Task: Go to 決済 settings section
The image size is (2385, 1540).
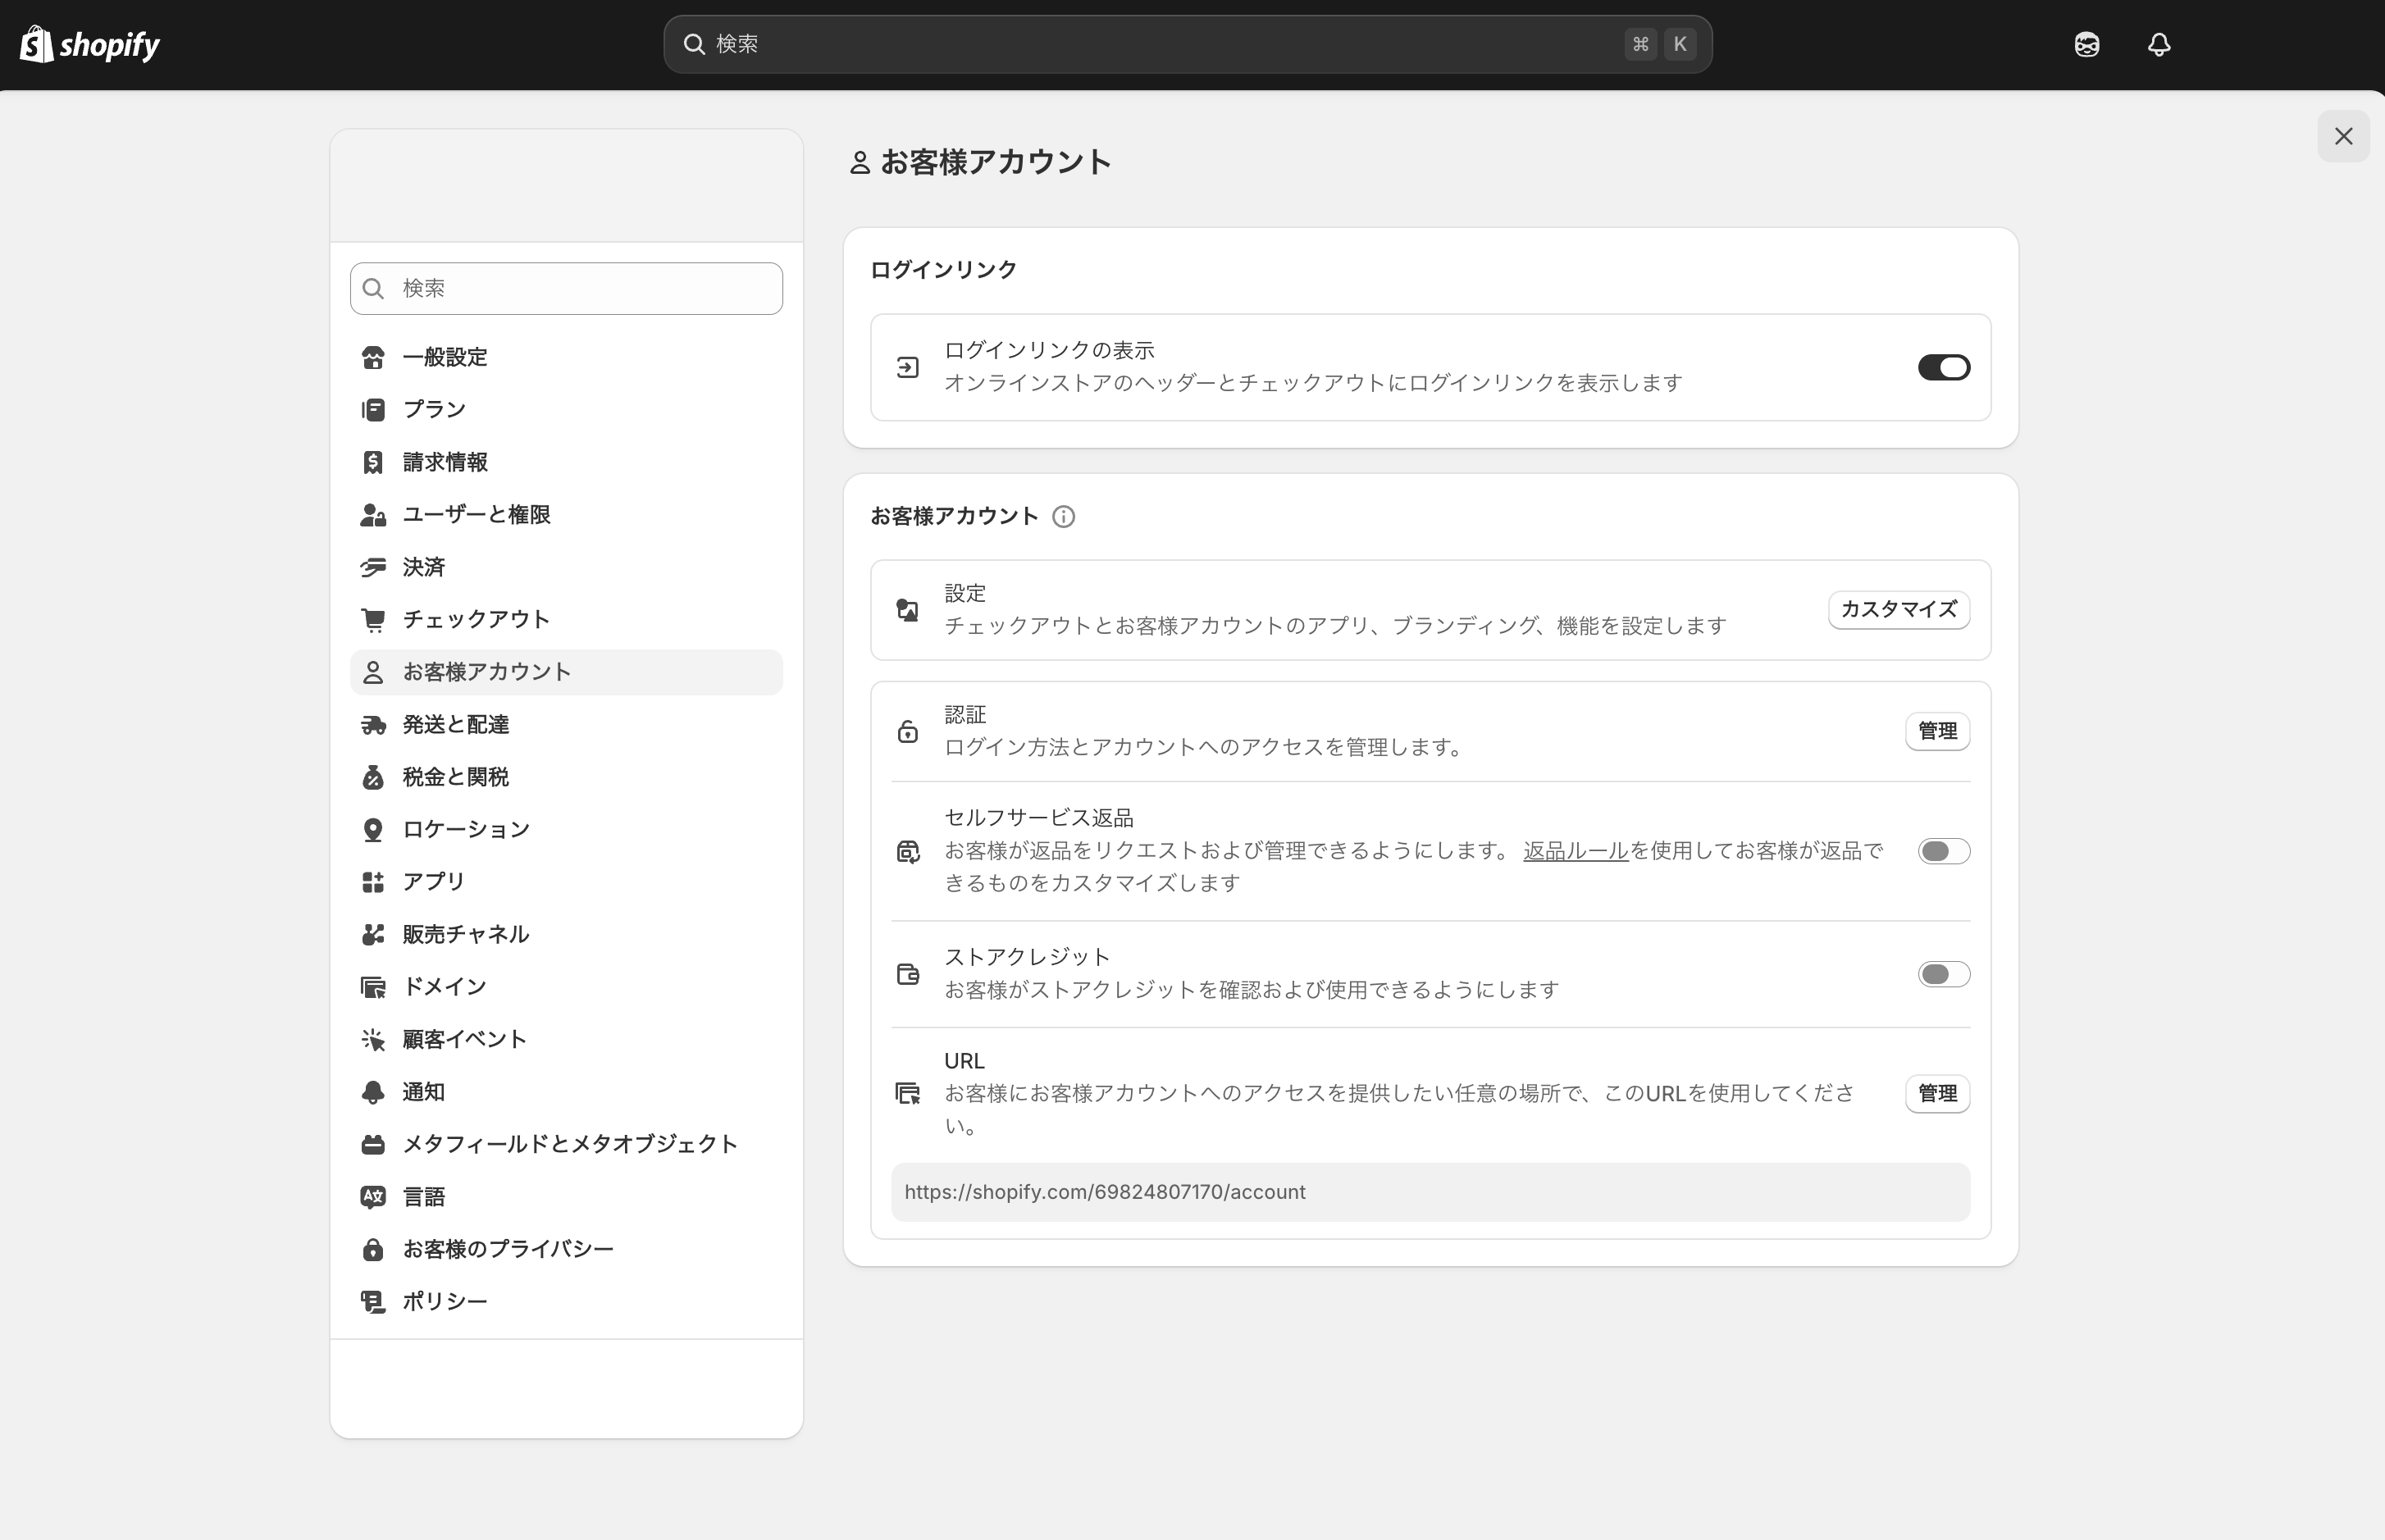Action: 423,567
